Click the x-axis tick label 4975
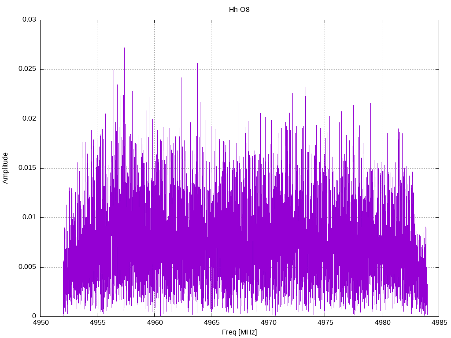The image size is (451, 338). click(325, 323)
